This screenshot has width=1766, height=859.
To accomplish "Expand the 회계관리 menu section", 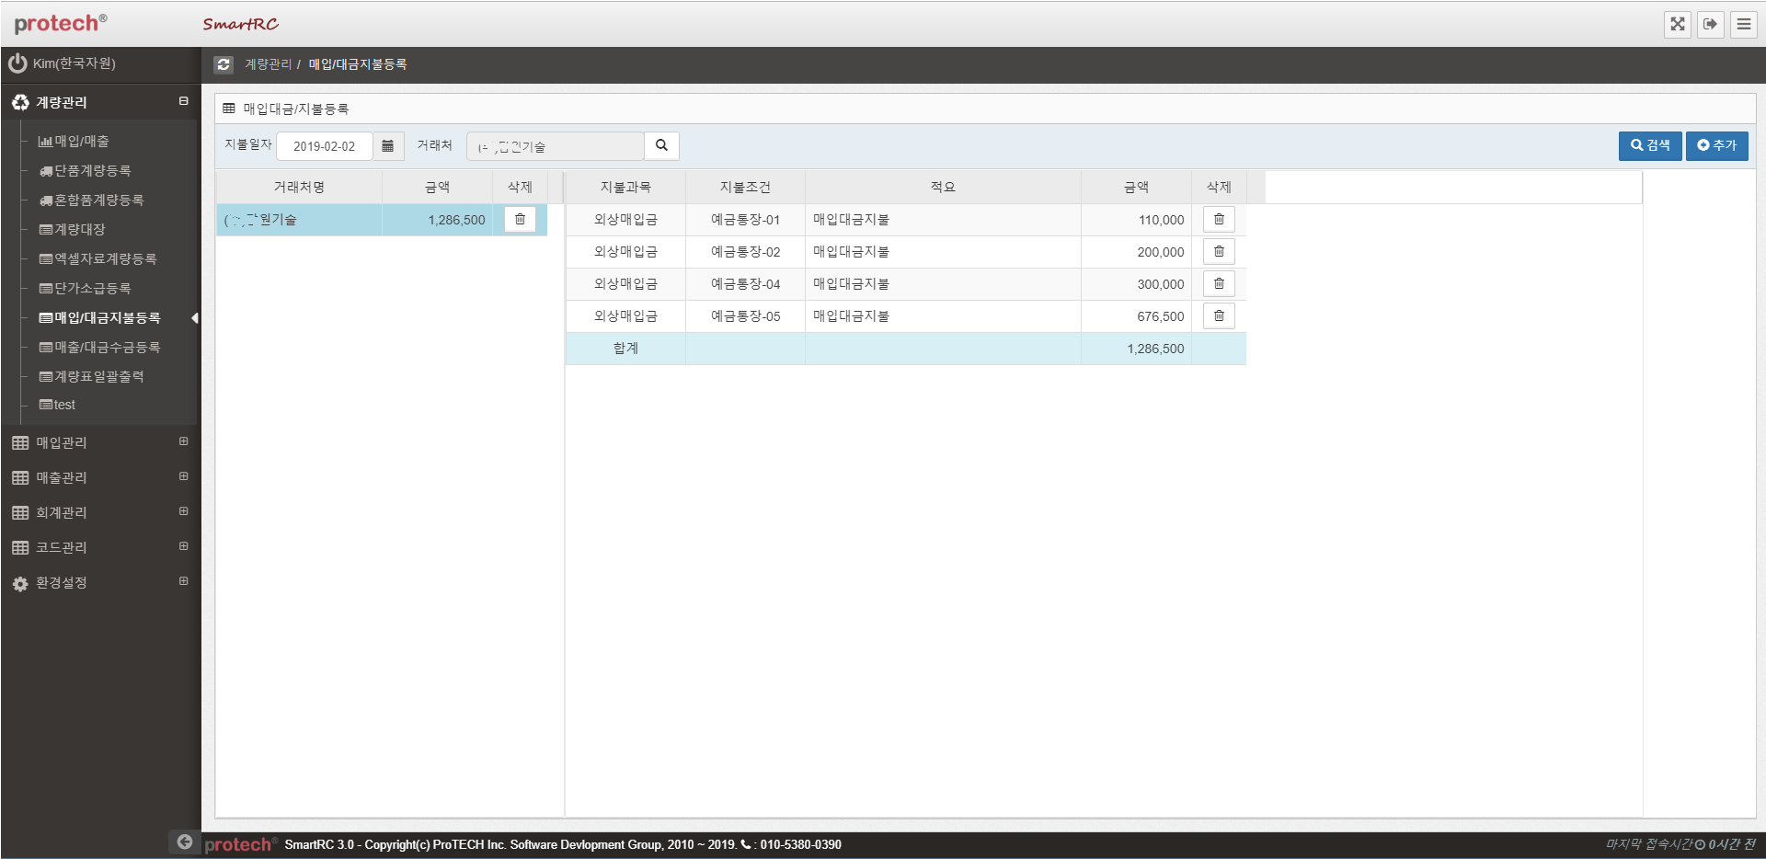I will coord(183,512).
